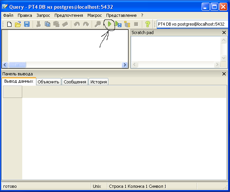
Task: Switch to the Вывод данных tab
Action: pyautogui.click(x=19, y=81)
